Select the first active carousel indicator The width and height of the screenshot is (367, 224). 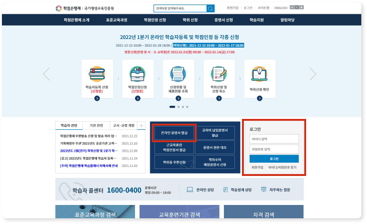point(172,107)
